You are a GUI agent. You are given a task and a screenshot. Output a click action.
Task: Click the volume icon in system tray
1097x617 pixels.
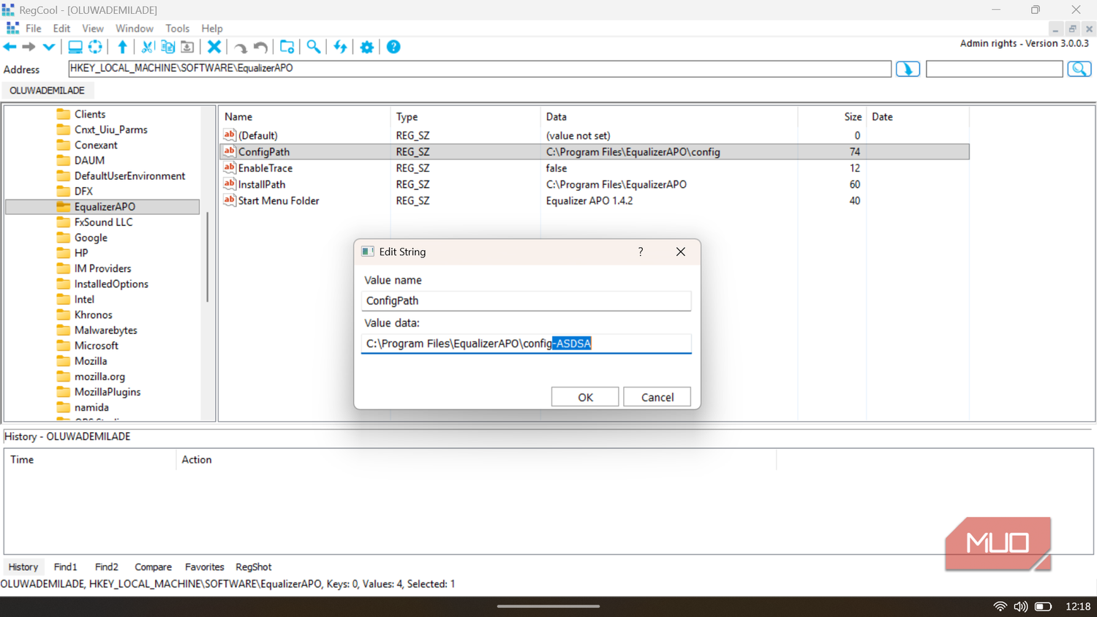pyautogui.click(x=1021, y=607)
